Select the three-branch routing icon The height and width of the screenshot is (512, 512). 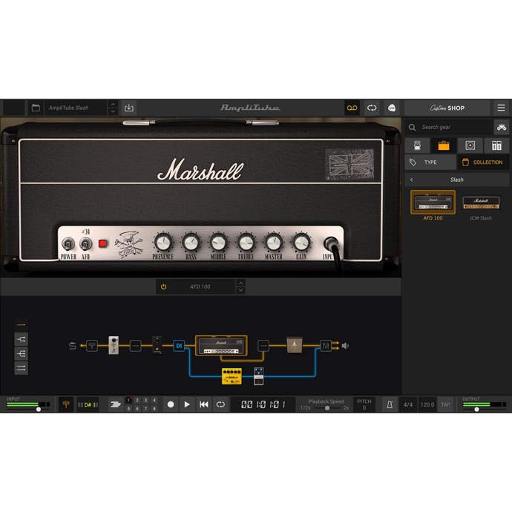coord(22,354)
